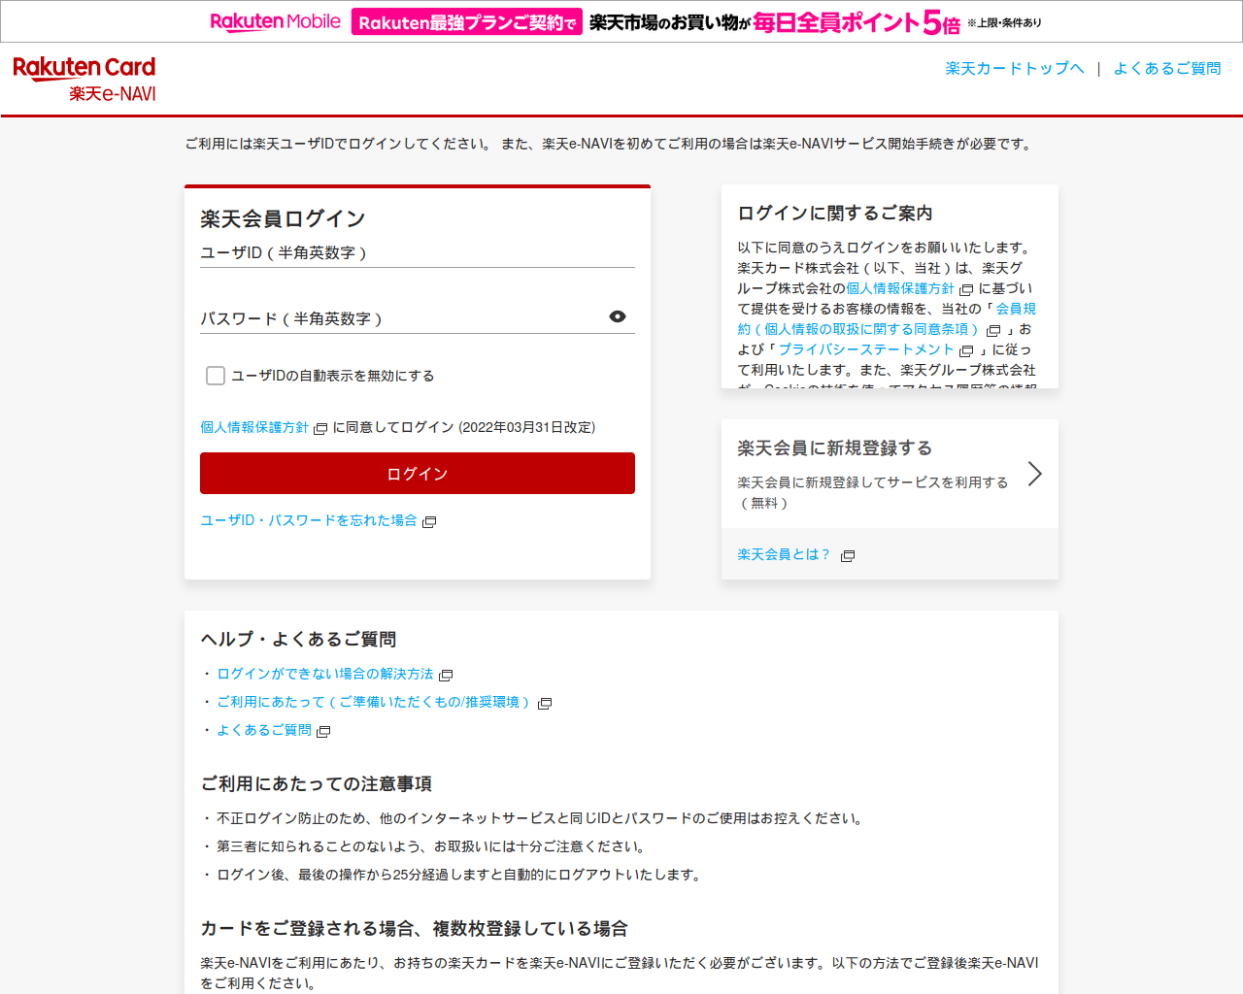Image resolution: width=1243 pixels, height=994 pixels.
Task: Click new-window icon after パスワードを忘れた場合
Action: [x=429, y=521]
